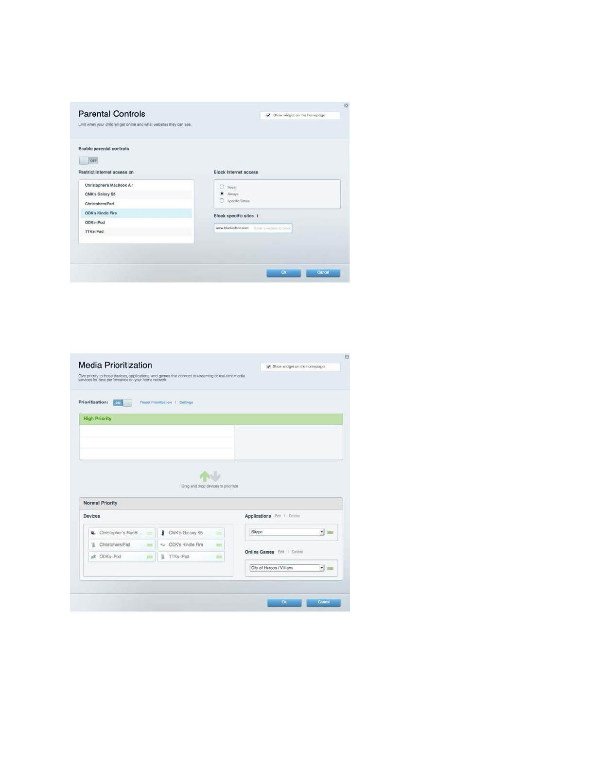Toggle the Enable parental controls switch
Viewport: 595px width, 770px height.
88,160
